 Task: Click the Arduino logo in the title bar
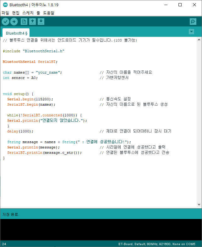[x=5, y=5]
